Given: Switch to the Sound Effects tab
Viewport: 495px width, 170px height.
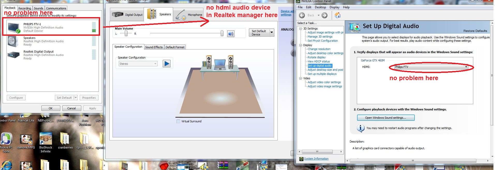Looking at the screenshot, I should (x=154, y=47).
